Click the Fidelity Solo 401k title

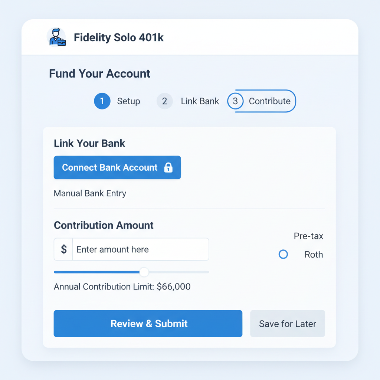[x=118, y=37]
